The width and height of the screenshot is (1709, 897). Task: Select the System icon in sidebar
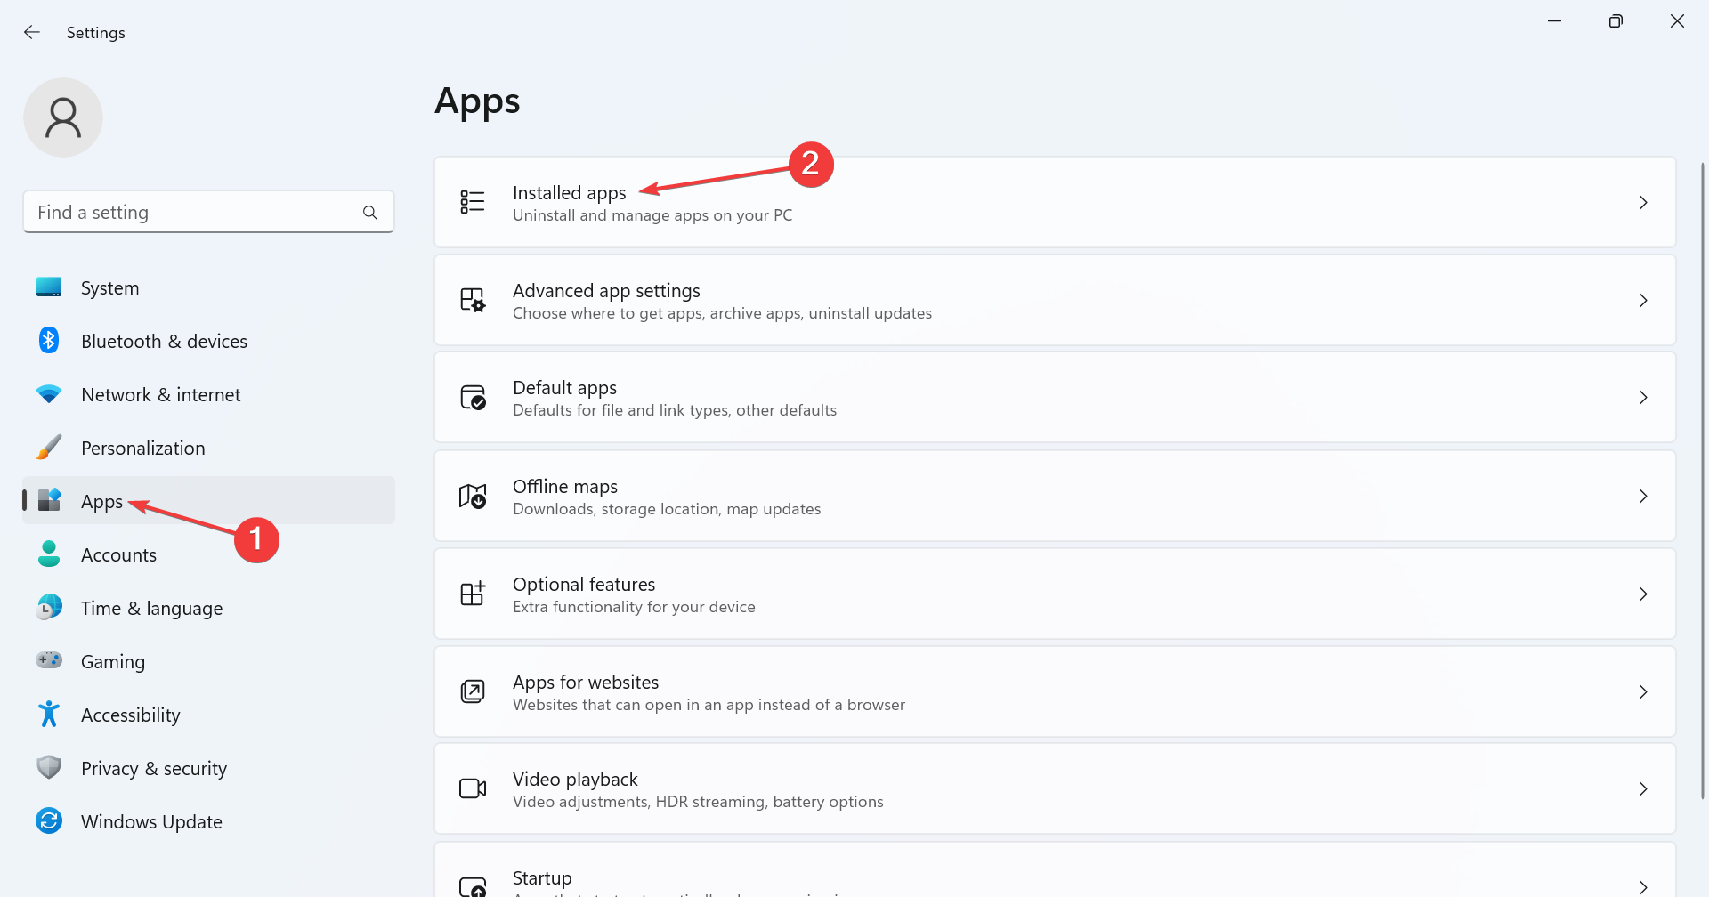[x=49, y=287]
